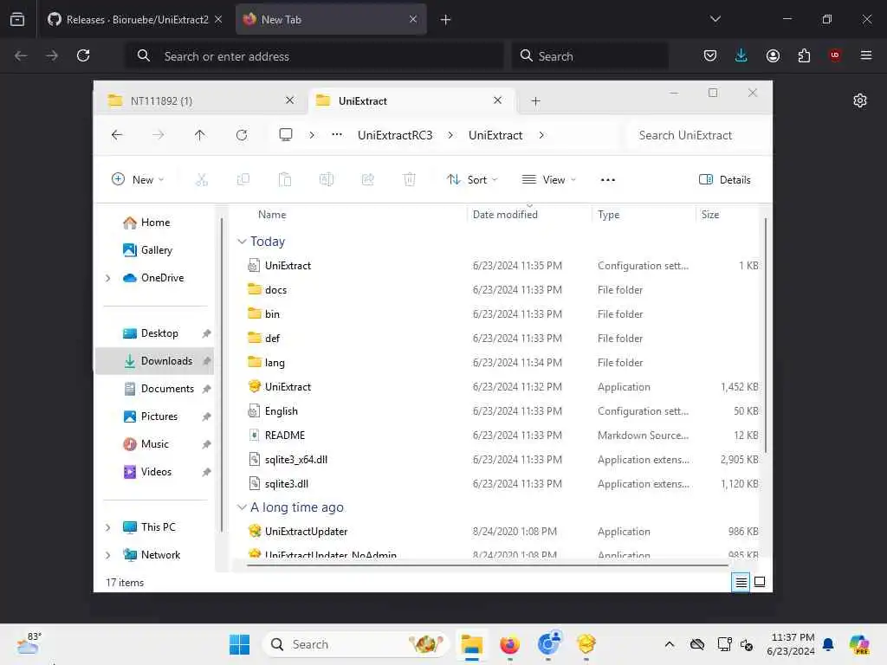
Task: Click the Paste icon in Explorer toolbar
Action: pyautogui.click(x=285, y=180)
